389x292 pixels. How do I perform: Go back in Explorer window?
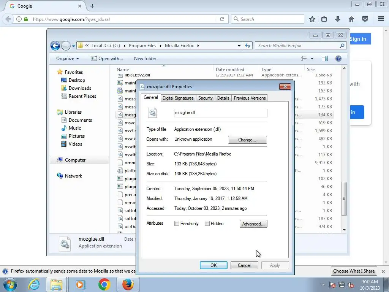pos(55,46)
